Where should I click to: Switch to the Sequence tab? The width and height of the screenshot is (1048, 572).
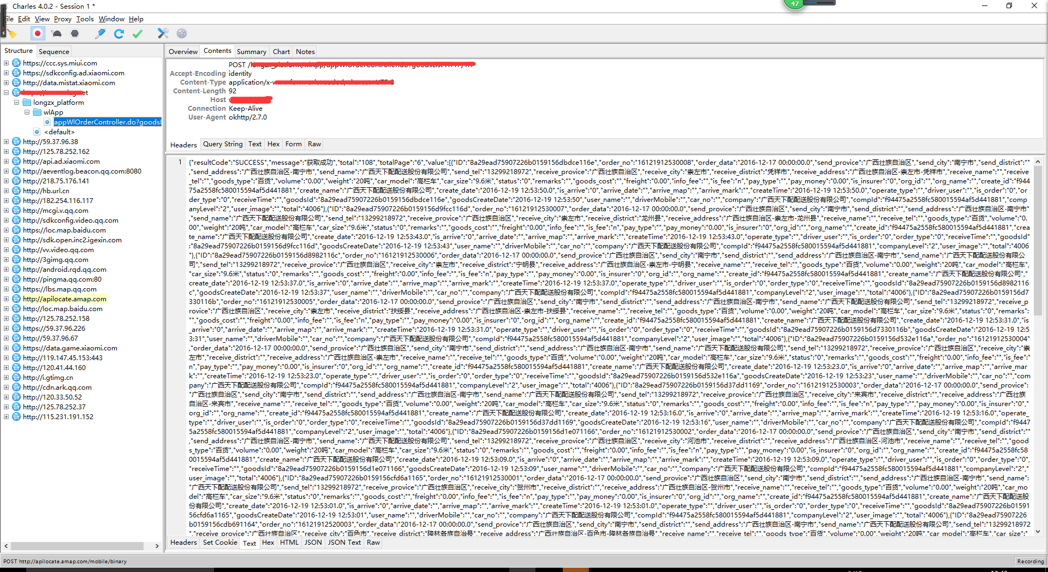click(54, 51)
